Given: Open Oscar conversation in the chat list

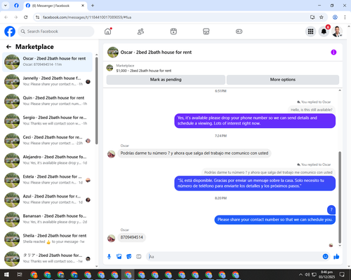Looking at the screenshot, I should (47, 62).
